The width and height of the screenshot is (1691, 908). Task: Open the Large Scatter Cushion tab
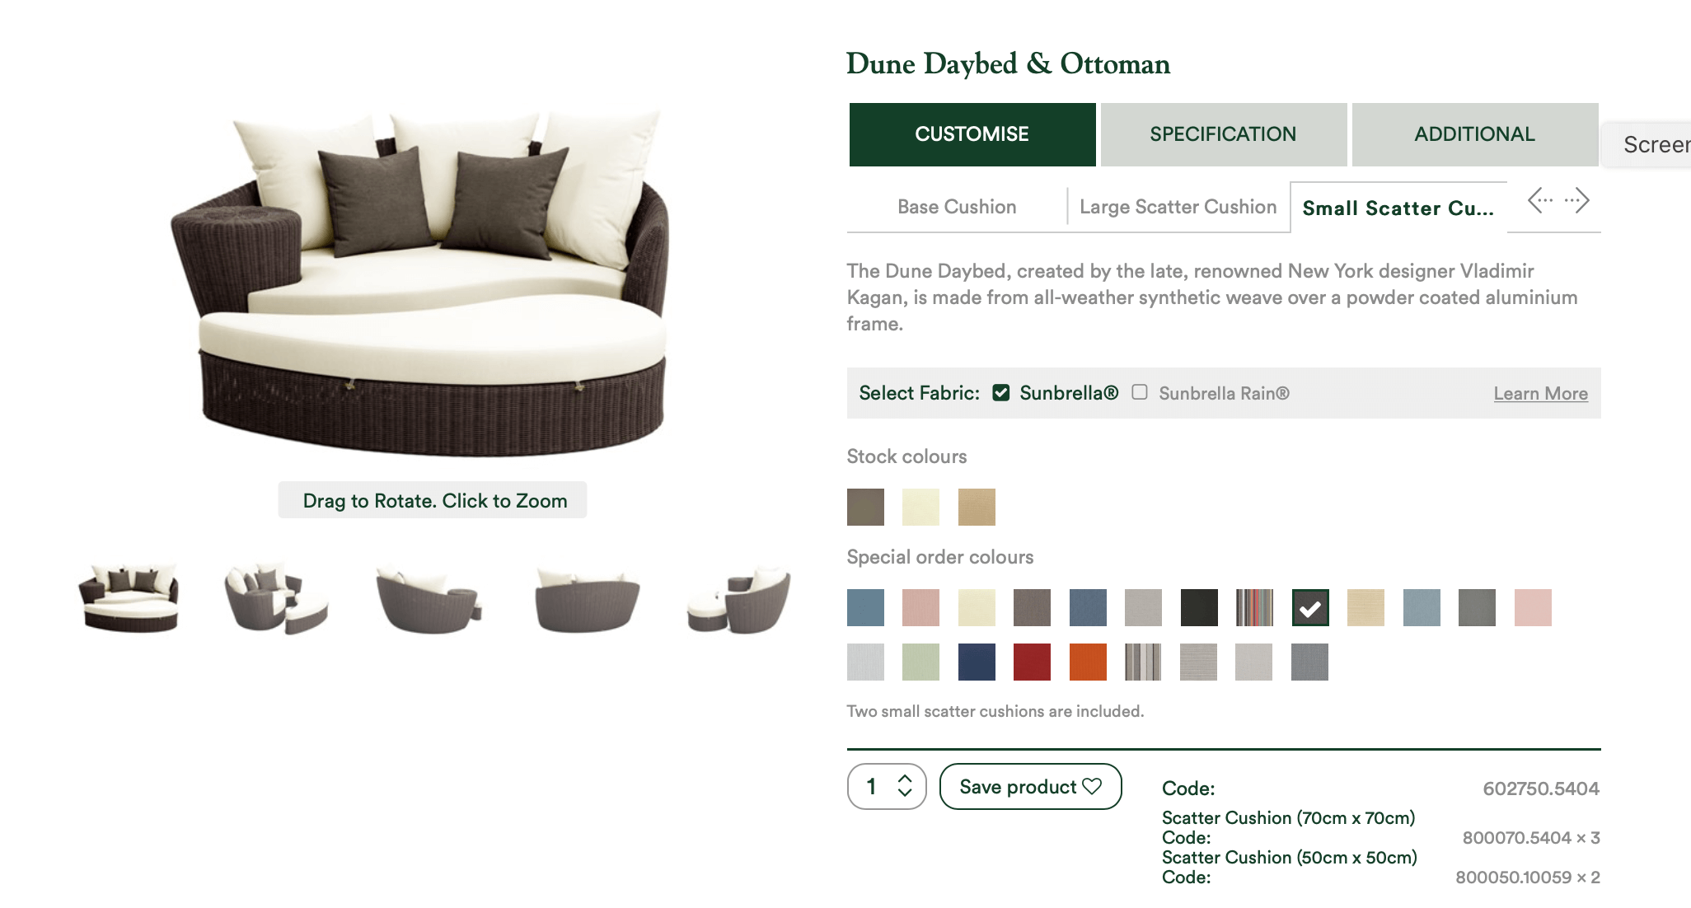(1178, 207)
